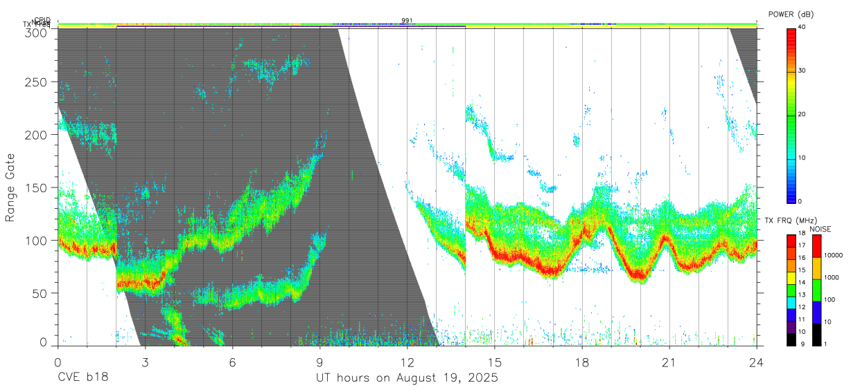851x392 pixels.
Task: Click the 'CPID' label at top left
Action: [x=42, y=21]
